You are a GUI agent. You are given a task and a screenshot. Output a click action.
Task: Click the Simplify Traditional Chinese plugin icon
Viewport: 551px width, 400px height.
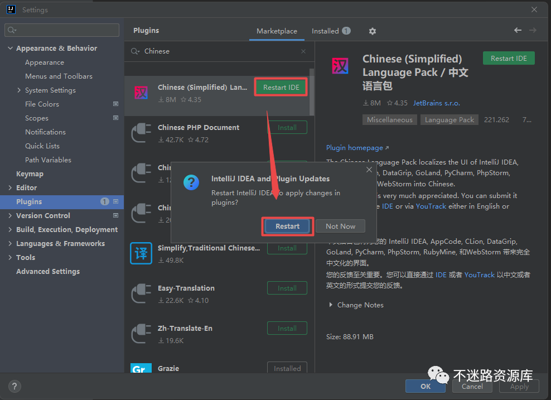pos(141,253)
